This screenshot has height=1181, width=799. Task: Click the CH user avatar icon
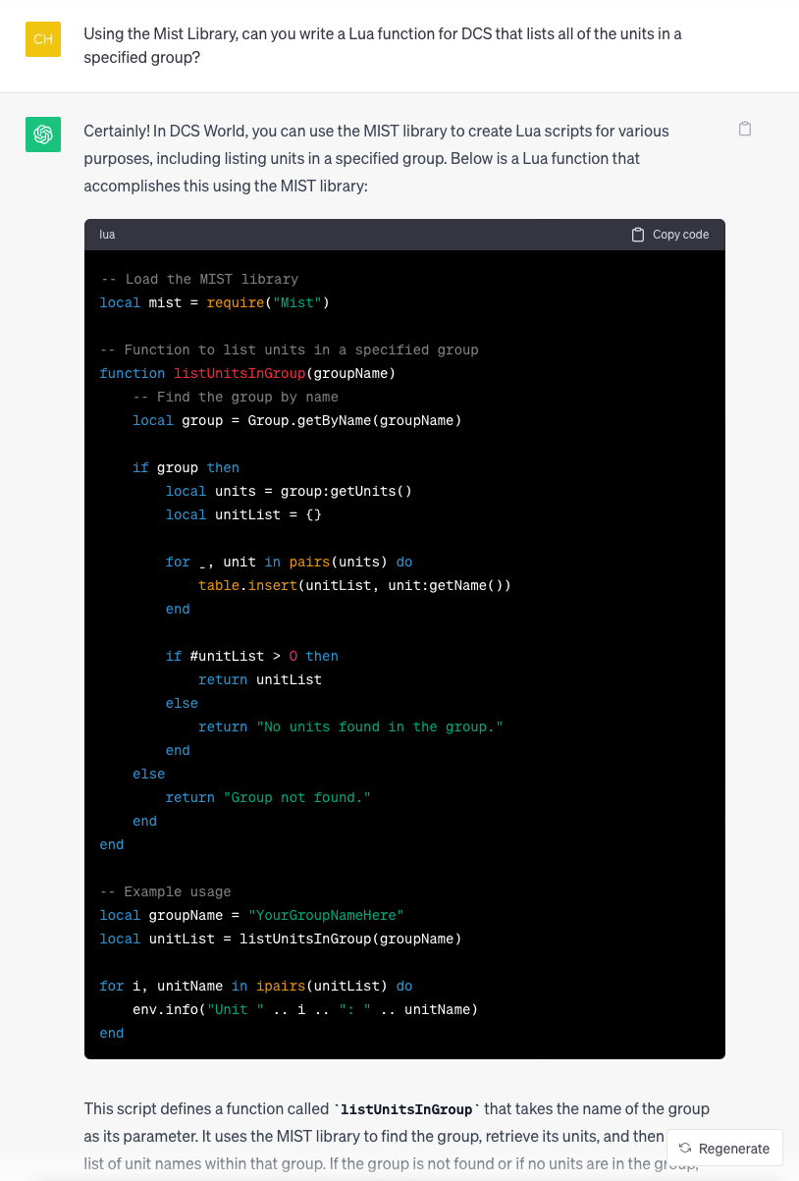pos(43,38)
